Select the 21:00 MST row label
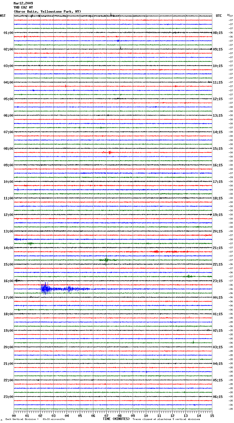Screen dimensions: 234x423 click(9, 364)
